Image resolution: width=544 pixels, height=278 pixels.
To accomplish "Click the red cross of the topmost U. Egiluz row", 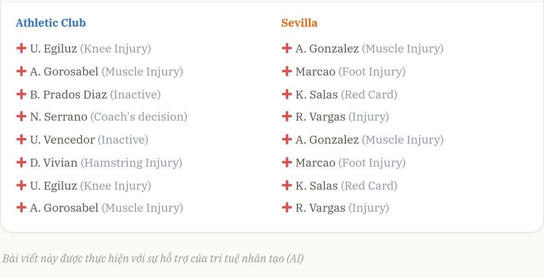I will pyautogui.click(x=21, y=48).
